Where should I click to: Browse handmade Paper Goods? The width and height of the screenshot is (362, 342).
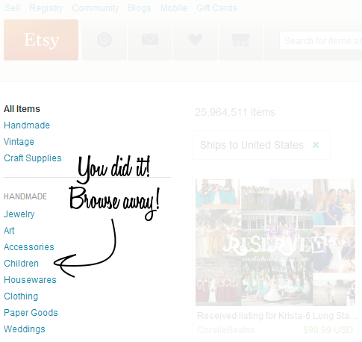point(31,313)
